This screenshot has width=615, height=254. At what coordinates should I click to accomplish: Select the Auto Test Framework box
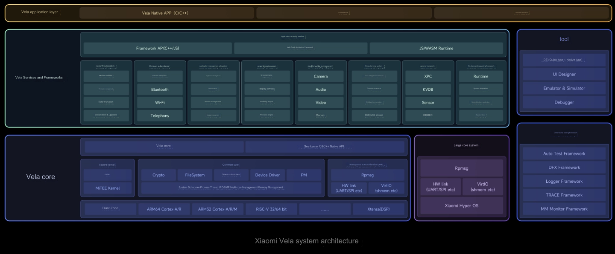564,153
